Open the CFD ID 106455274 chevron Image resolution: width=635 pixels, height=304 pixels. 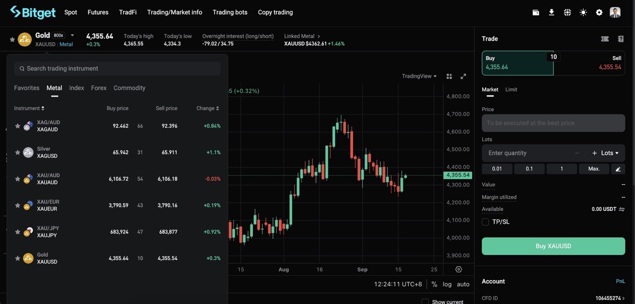pos(624,299)
